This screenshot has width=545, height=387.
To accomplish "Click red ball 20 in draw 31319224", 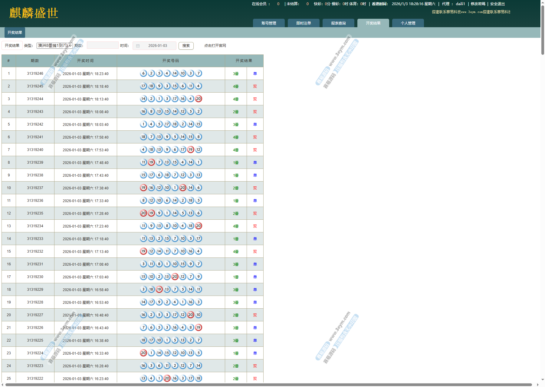I will click(143, 353).
